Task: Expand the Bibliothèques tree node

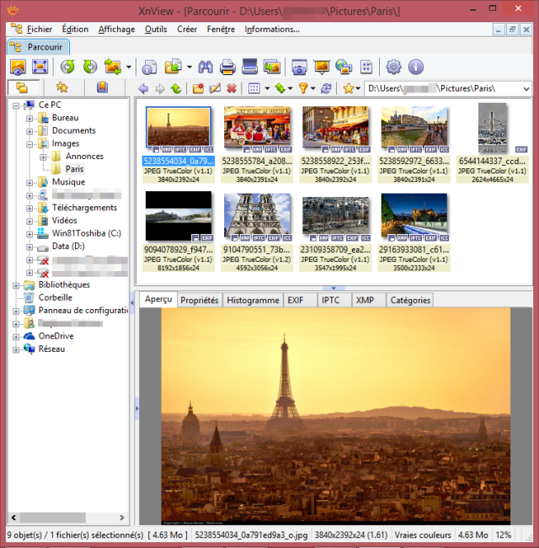Action: click(x=16, y=285)
